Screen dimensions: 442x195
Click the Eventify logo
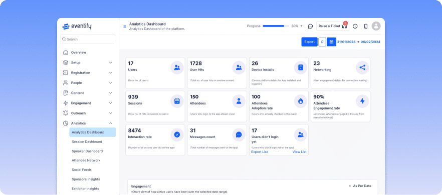[77, 26]
